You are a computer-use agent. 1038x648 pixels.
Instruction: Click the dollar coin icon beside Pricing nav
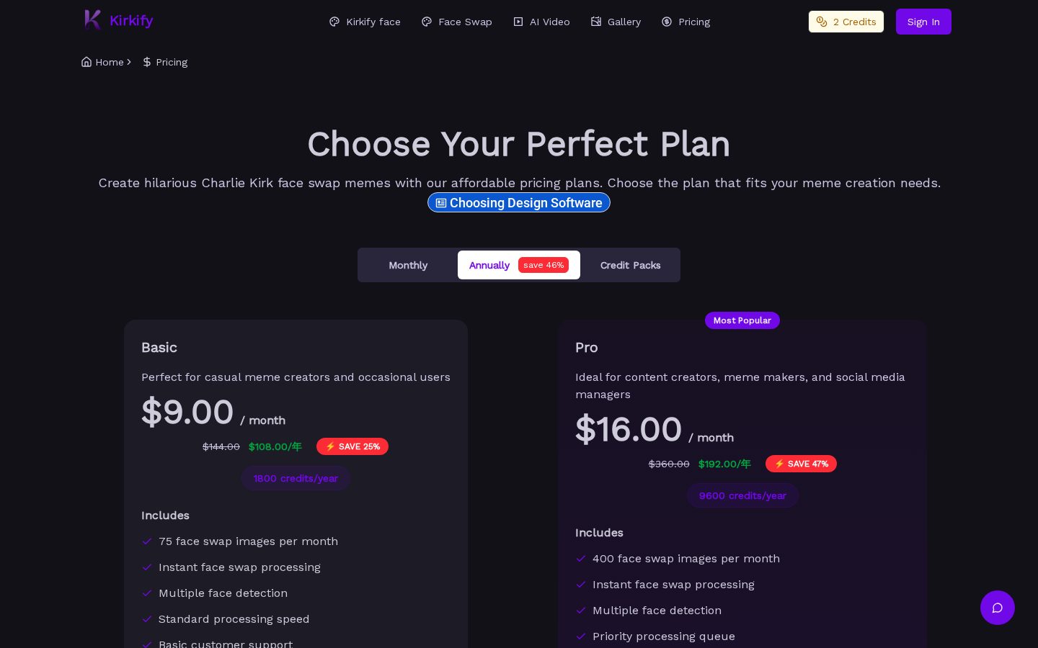[x=667, y=22]
